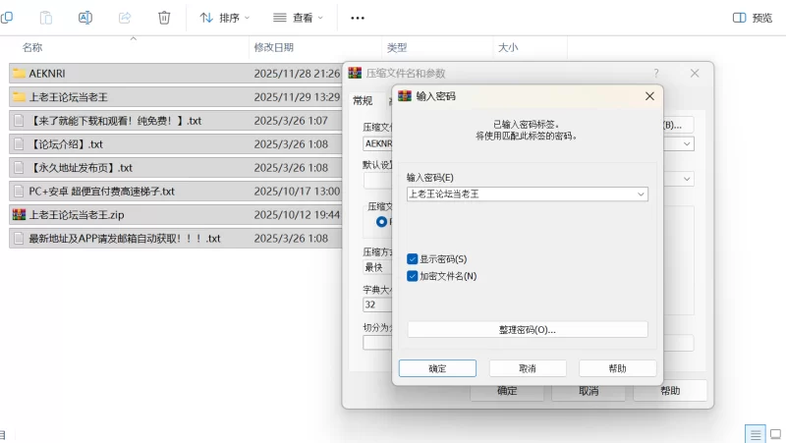
Task: Click the paste clipboard icon in toolbar
Action: coord(46,18)
